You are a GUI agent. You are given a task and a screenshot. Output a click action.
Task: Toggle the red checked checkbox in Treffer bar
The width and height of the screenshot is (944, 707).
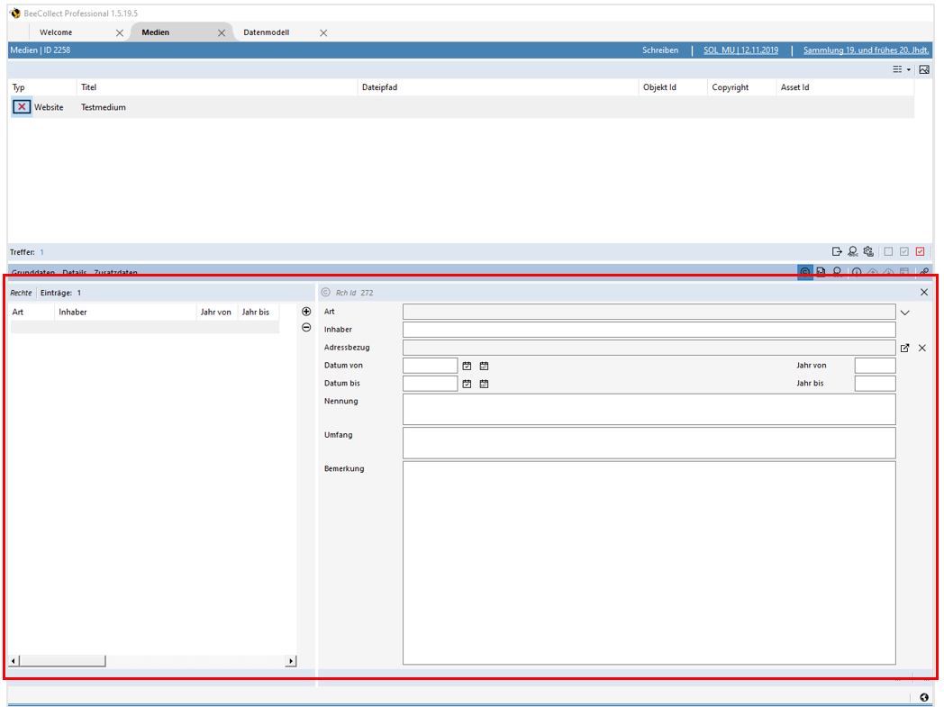click(x=920, y=252)
